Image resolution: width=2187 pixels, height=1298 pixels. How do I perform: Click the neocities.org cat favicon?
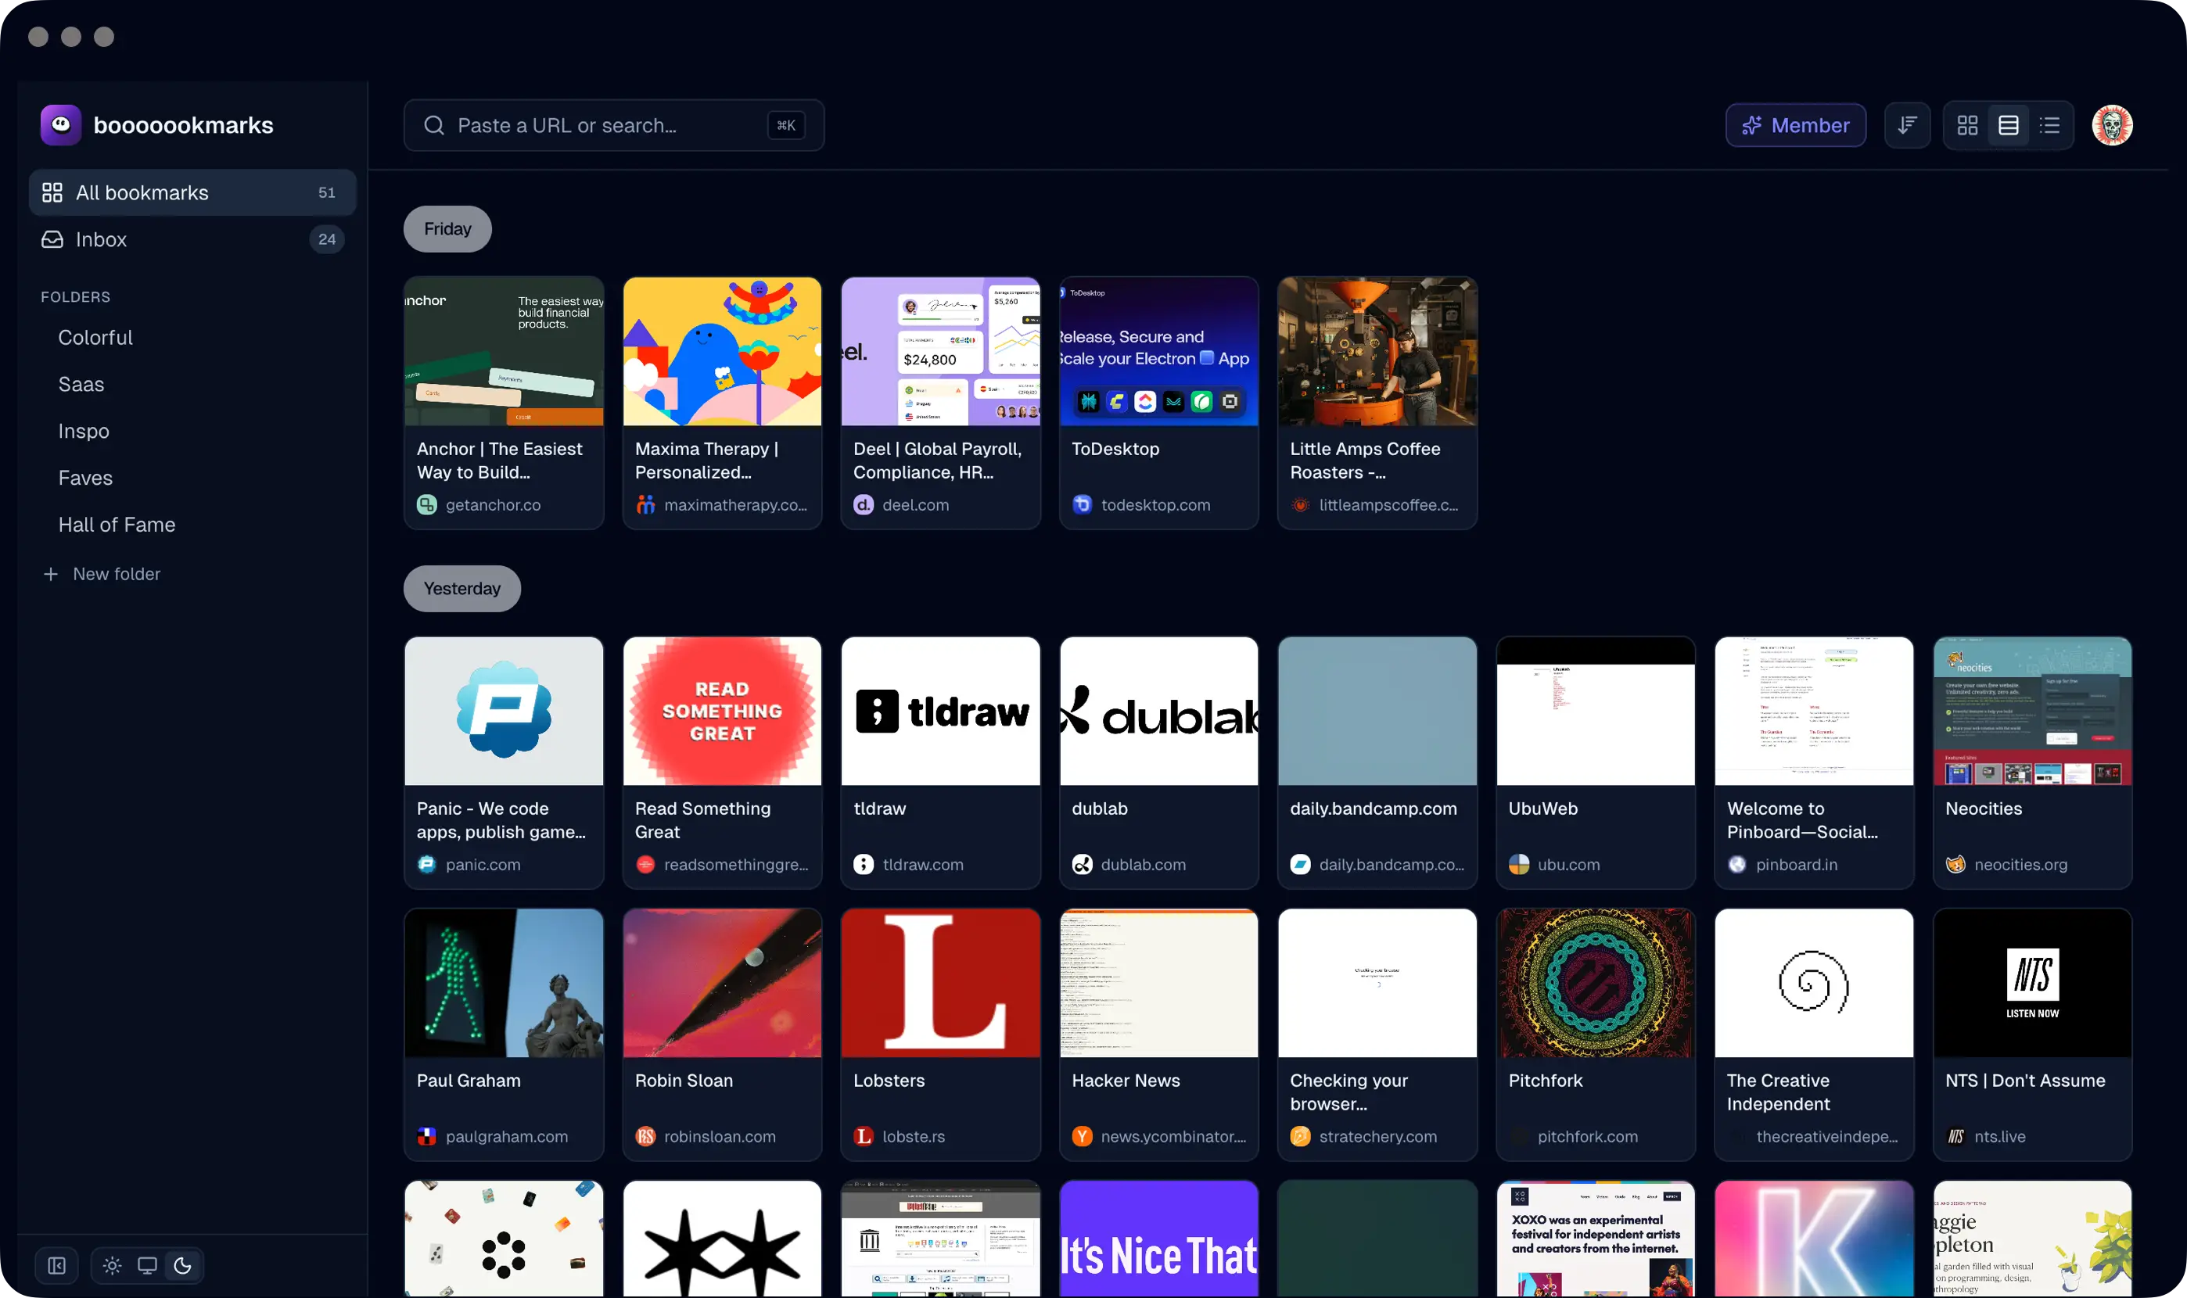click(1955, 864)
